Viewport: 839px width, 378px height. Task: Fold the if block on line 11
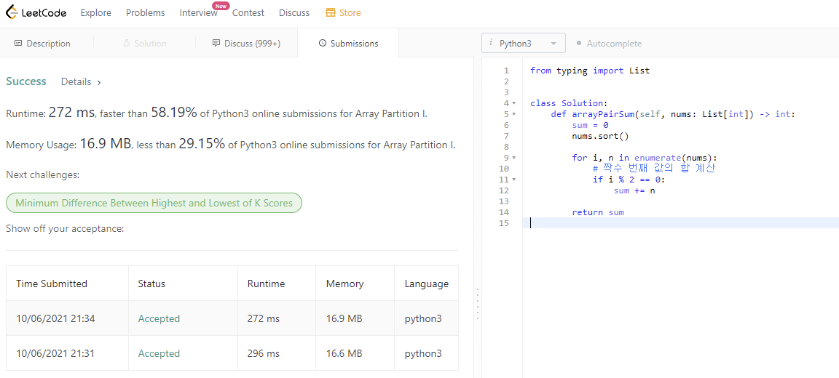(x=514, y=180)
